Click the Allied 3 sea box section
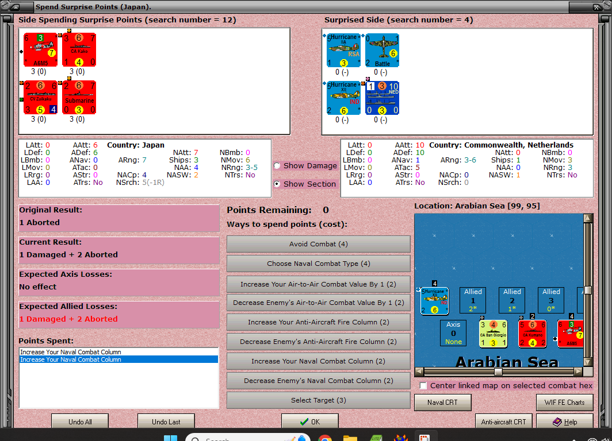This screenshot has height=441, width=612. (551, 300)
